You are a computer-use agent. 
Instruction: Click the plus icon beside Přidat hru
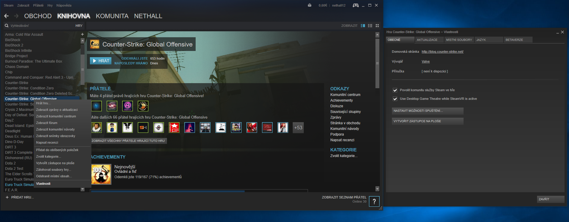click(x=7, y=197)
